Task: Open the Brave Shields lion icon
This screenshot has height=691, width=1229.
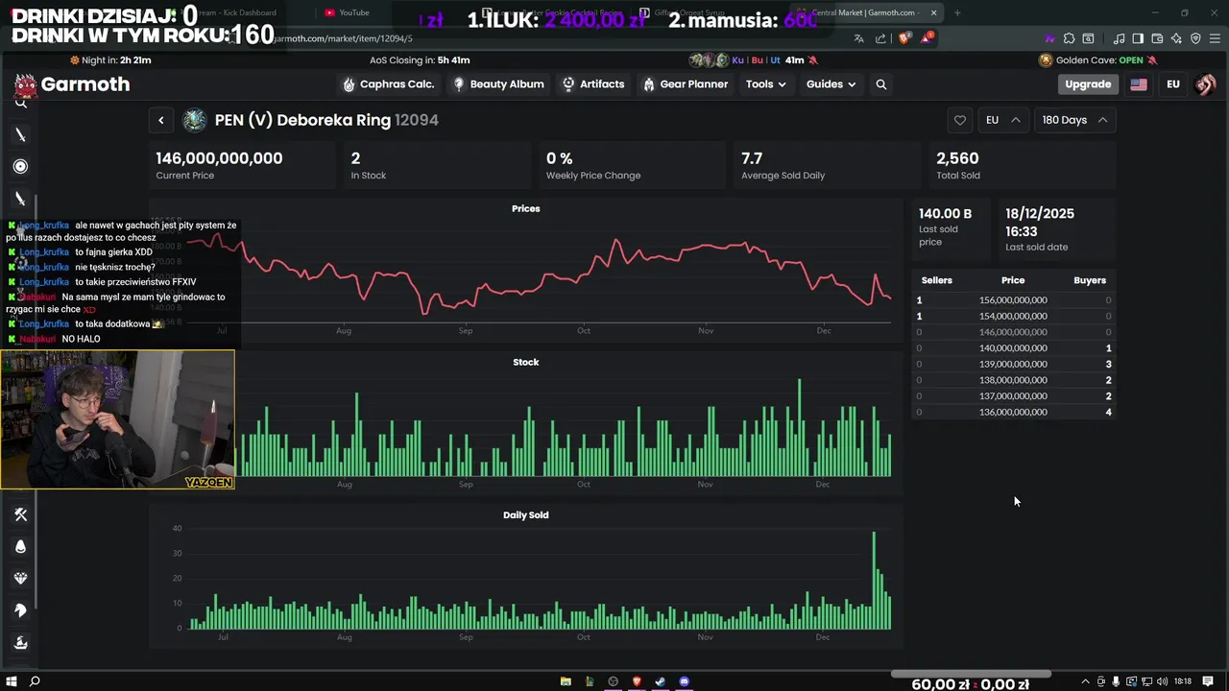Action: point(904,38)
